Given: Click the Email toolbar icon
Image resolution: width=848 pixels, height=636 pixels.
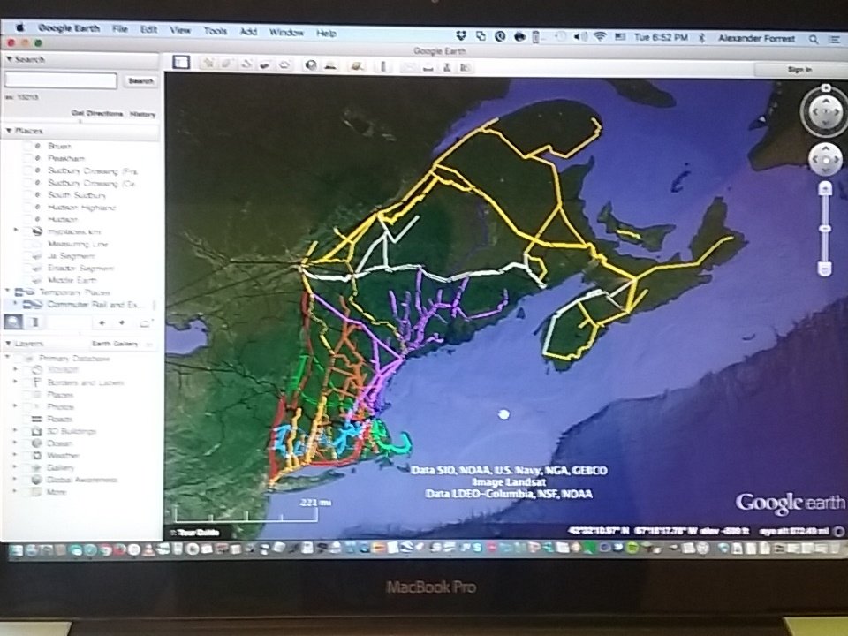Looking at the screenshot, I should (x=409, y=67).
